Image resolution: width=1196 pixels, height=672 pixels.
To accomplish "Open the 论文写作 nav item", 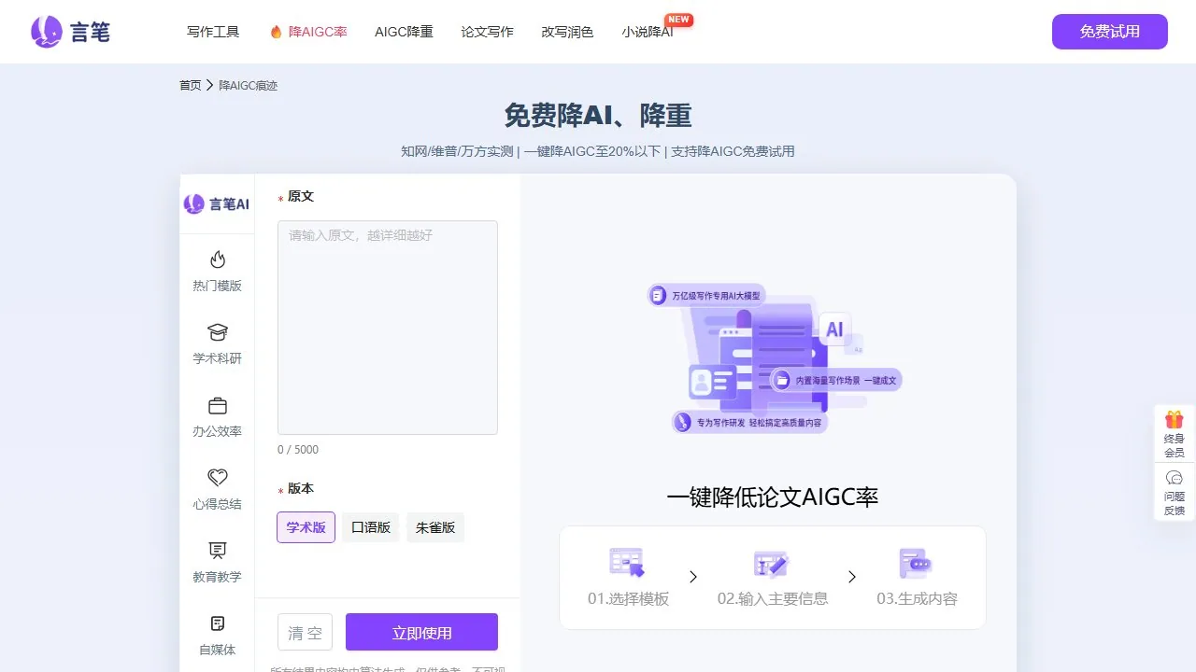I will tap(487, 32).
